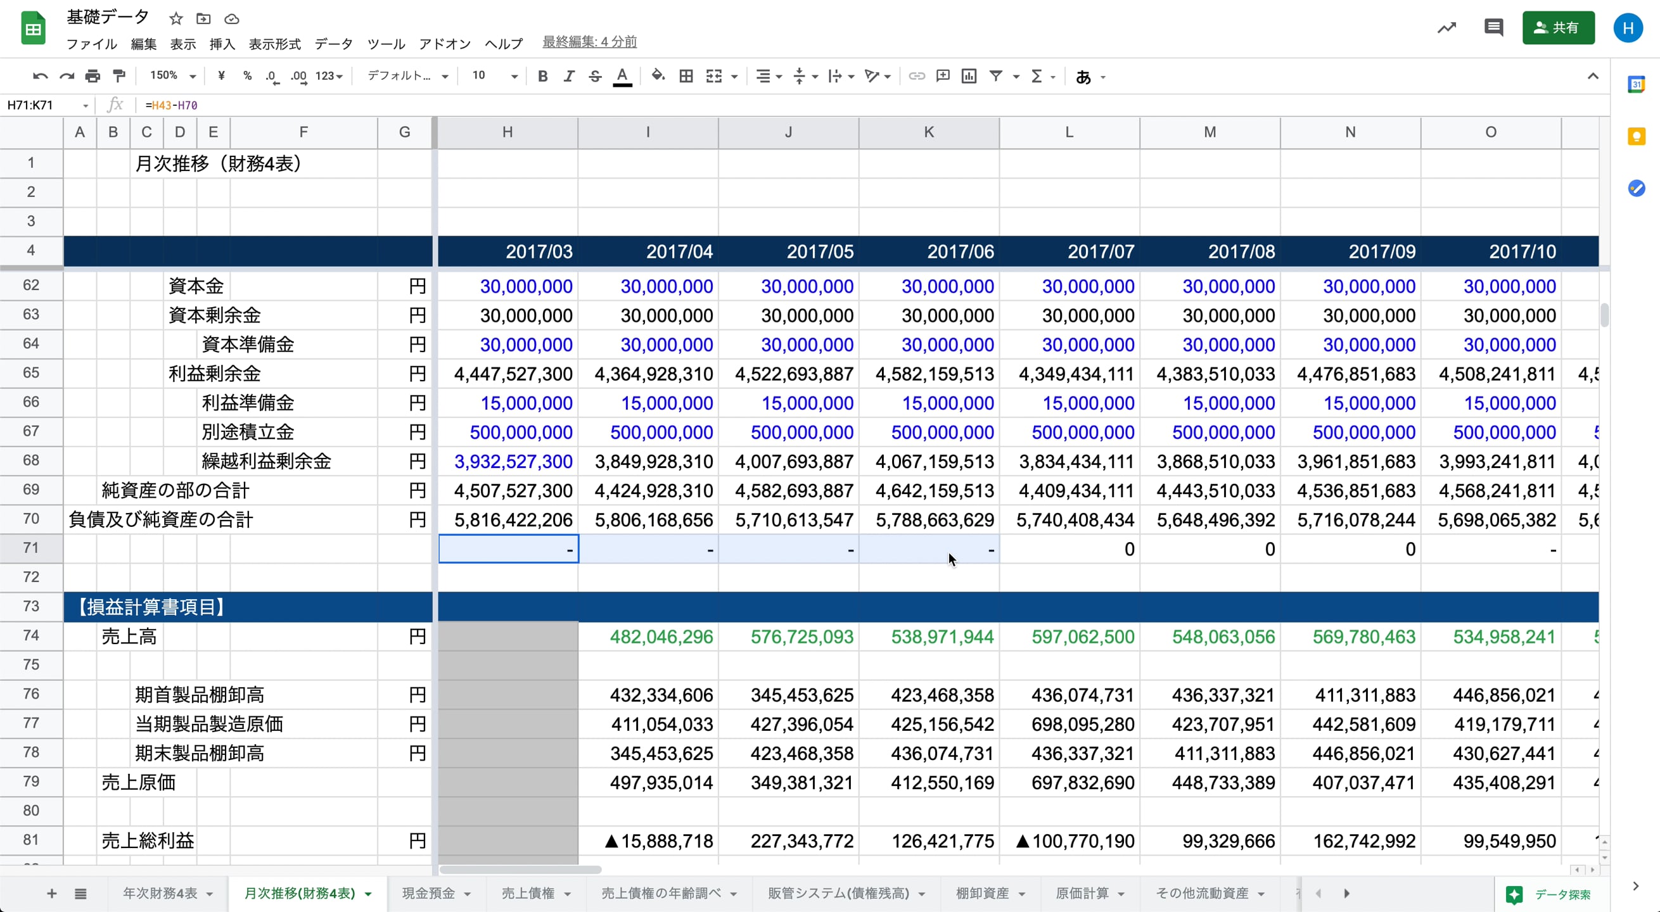Switch to 現金預金 sheet tab
This screenshot has width=1660, height=912.
pyautogui.click(x=436, y=894)
